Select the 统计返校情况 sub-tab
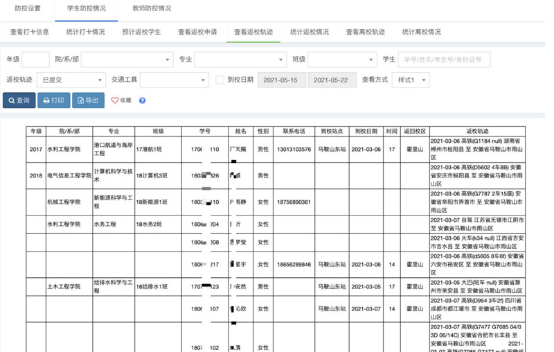 pos(309,32)
